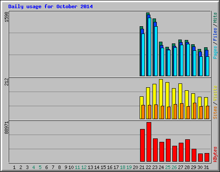Viewport: 220px width, 172px height.
Task: Click the cyan Pages bar for day 31
Action: pos(208,66)
